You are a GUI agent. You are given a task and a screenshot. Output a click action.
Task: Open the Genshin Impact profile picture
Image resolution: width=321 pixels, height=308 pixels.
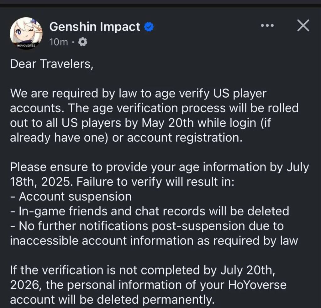click(26, 32)
